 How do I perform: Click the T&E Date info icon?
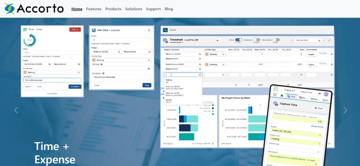click(102, 65)
